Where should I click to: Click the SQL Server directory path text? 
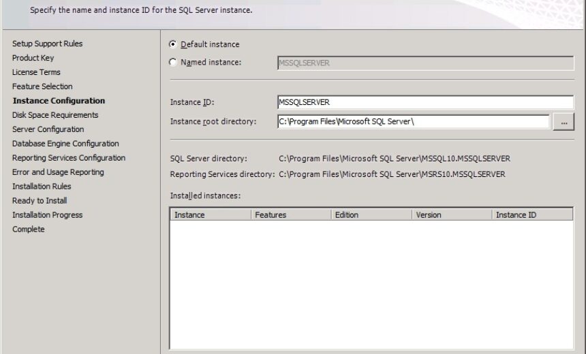coord(395,159)
